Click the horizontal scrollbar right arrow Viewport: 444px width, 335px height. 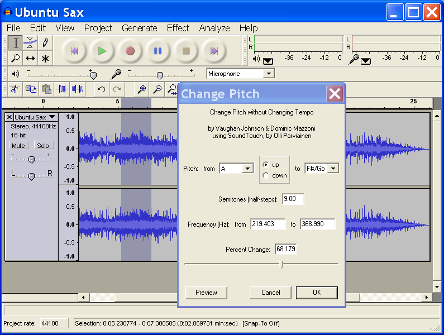tap(427, 298)
